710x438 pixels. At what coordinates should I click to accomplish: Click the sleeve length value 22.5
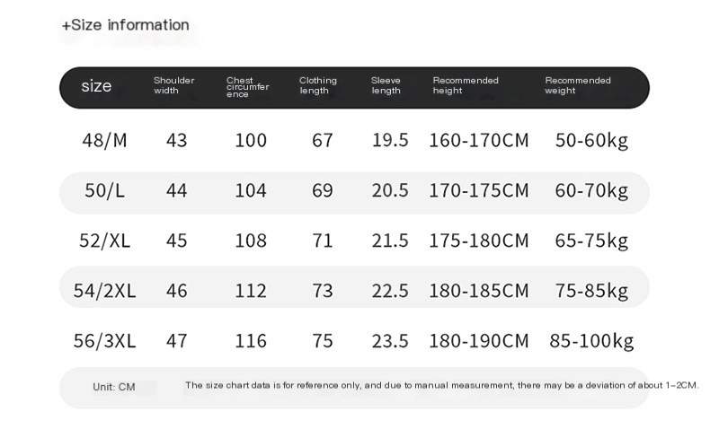(390, 291)
